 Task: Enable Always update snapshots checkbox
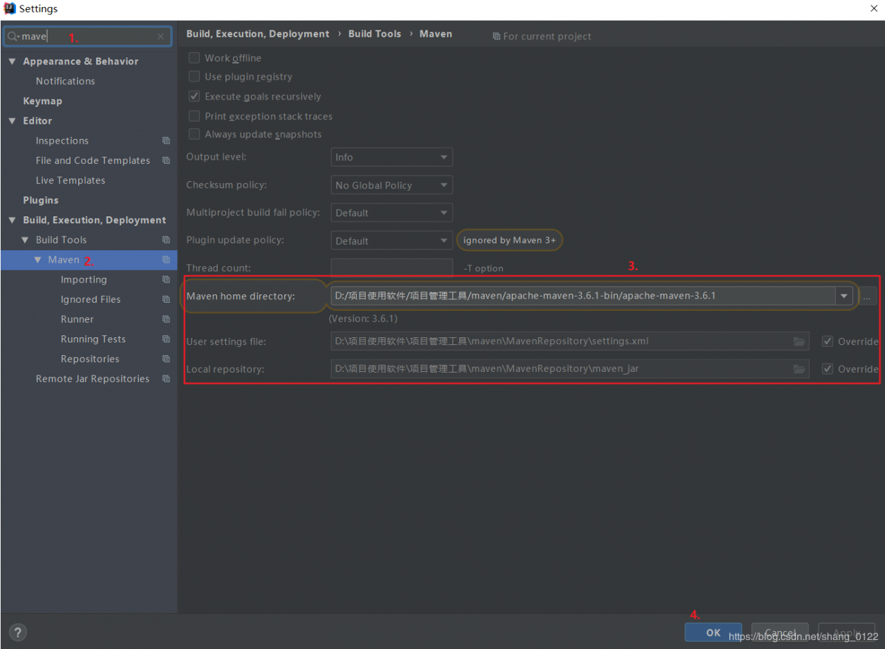tap(194, 134)
